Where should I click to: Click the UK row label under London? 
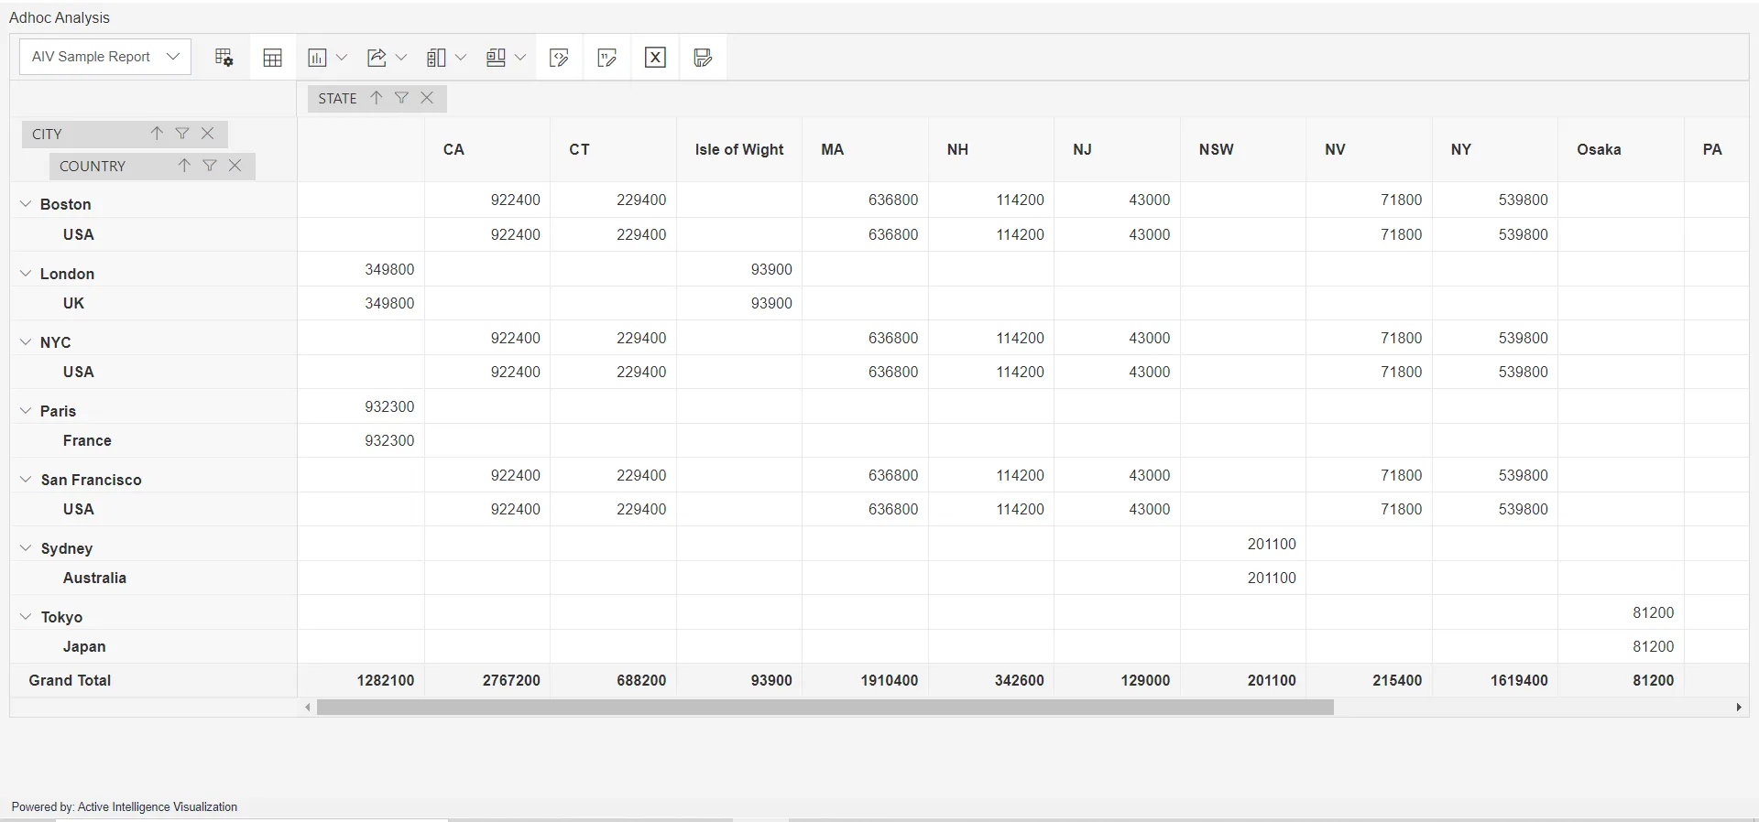pos(73,303)
